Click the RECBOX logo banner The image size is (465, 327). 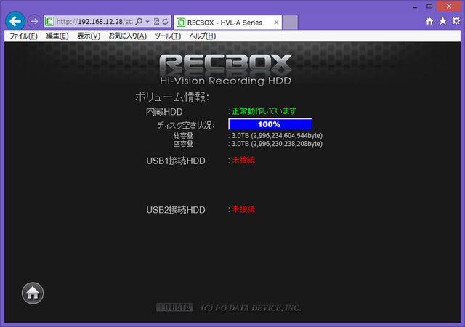click(225, 70)
